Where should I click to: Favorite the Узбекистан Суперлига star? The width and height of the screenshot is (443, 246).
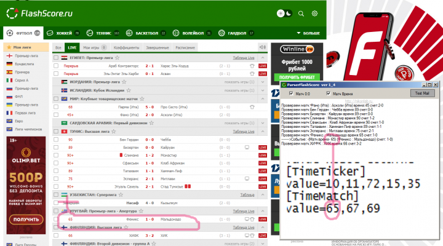click(x=121, y=195)
